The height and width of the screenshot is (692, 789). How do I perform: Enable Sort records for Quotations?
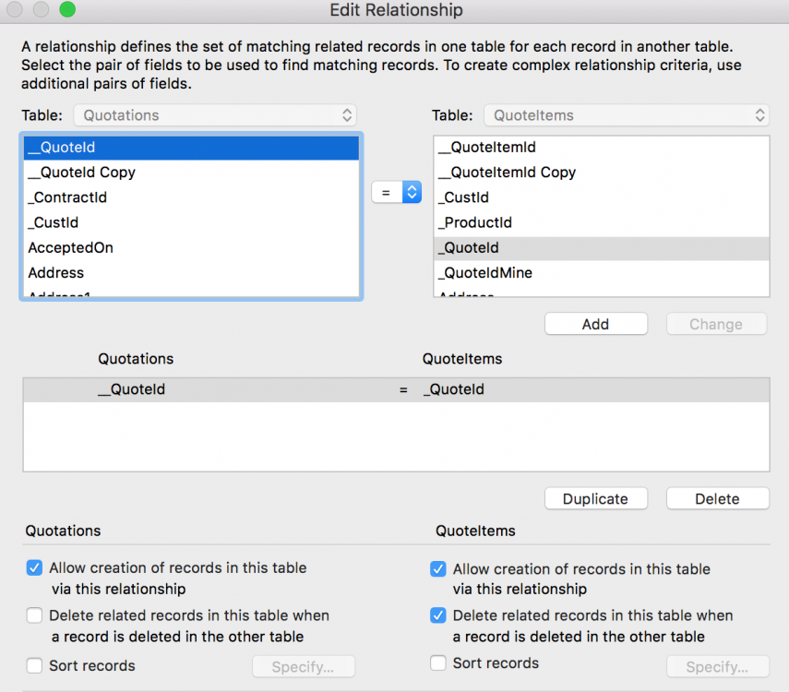coord(35,665)
